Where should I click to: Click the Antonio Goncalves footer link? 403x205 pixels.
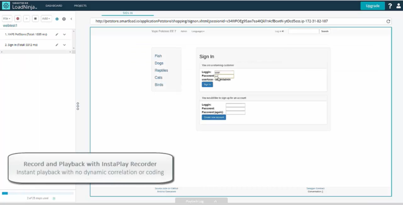point(166,191)
